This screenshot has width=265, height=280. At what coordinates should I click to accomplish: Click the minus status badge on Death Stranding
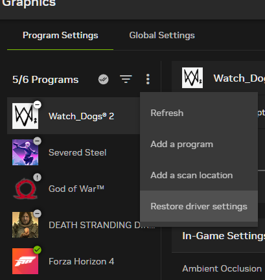[38, 214]
